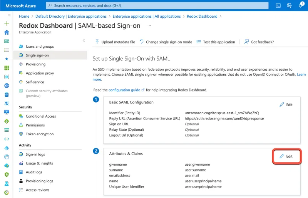This screenshot has height=198, width=308.
Task: Open All services list icon in sidebar
Action: [x=7, y=50]
